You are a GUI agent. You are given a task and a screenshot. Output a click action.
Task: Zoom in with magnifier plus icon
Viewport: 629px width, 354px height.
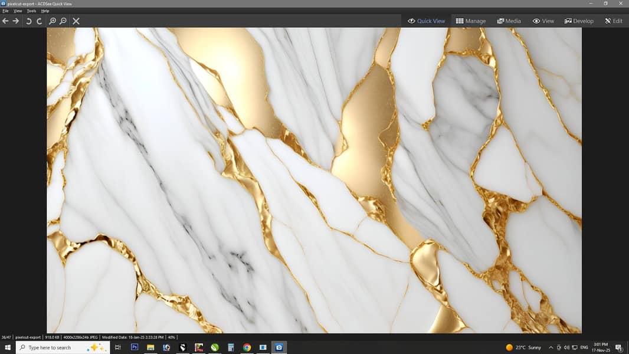point(53,21)
